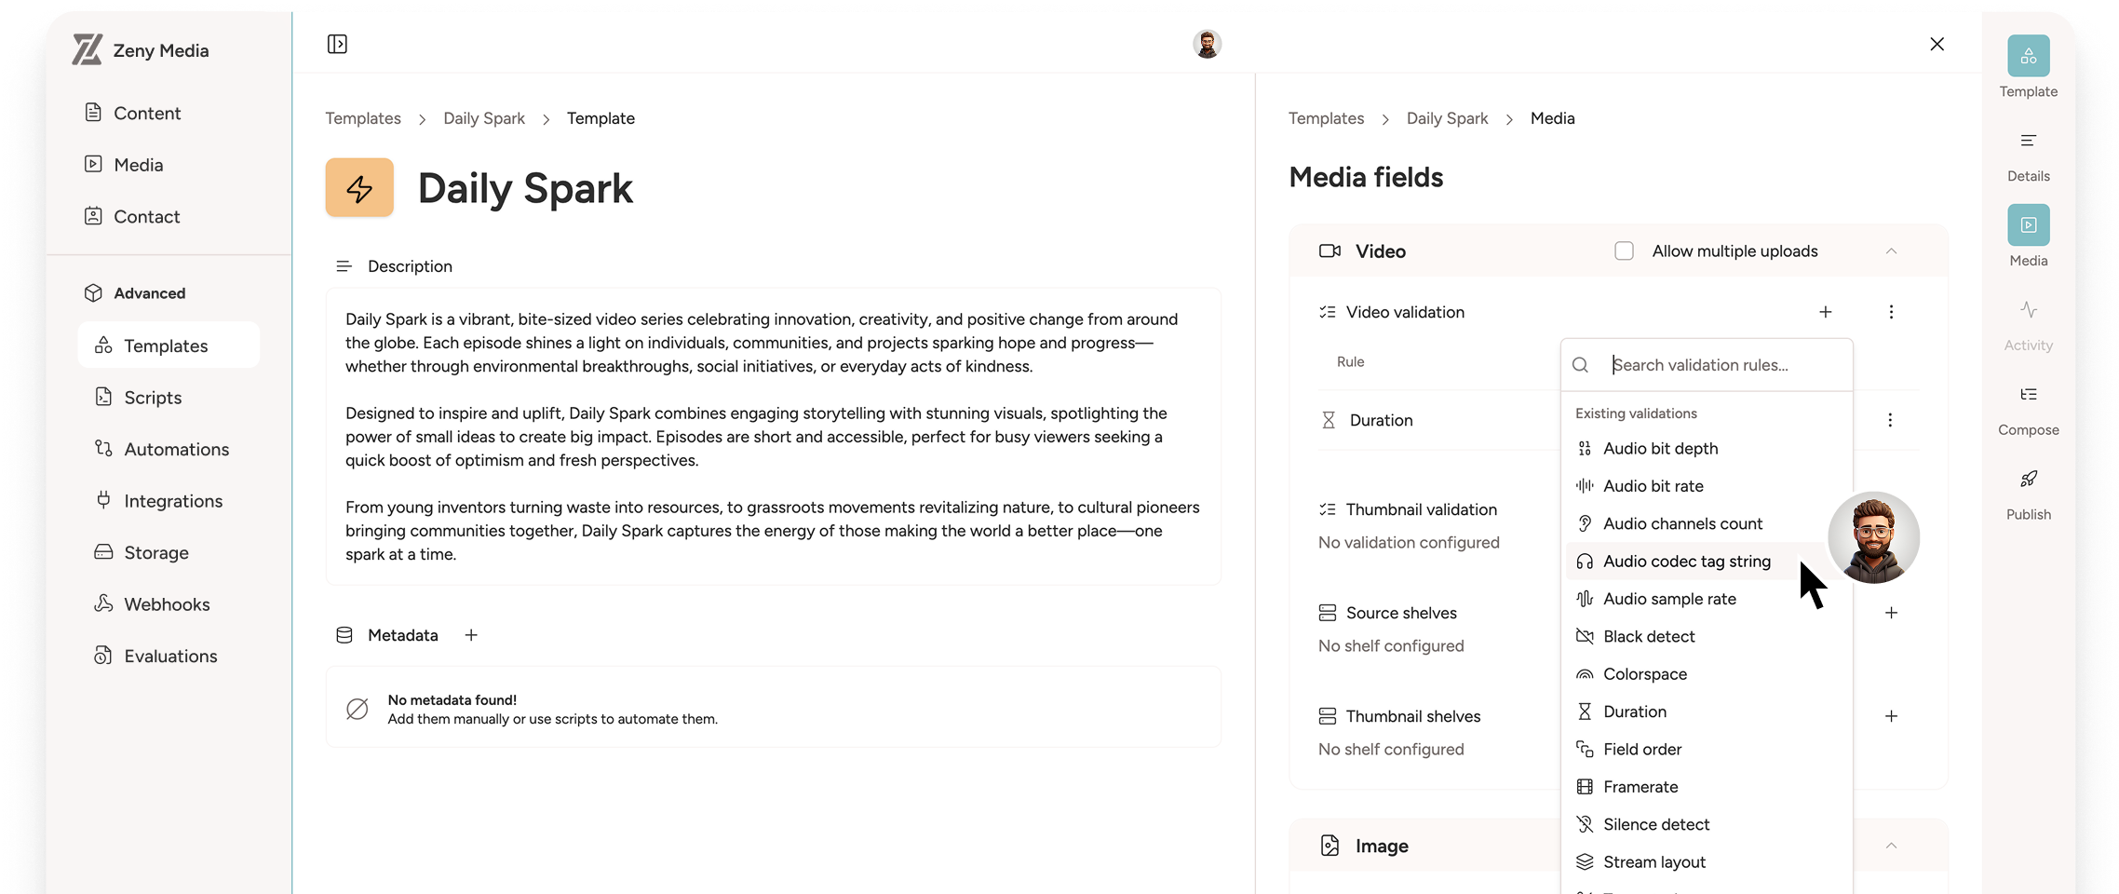Click the Details panel icon

pos(2028,142)
